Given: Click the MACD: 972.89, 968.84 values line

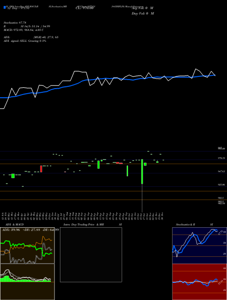Looking at the screenshot, I should coord(24,30).
